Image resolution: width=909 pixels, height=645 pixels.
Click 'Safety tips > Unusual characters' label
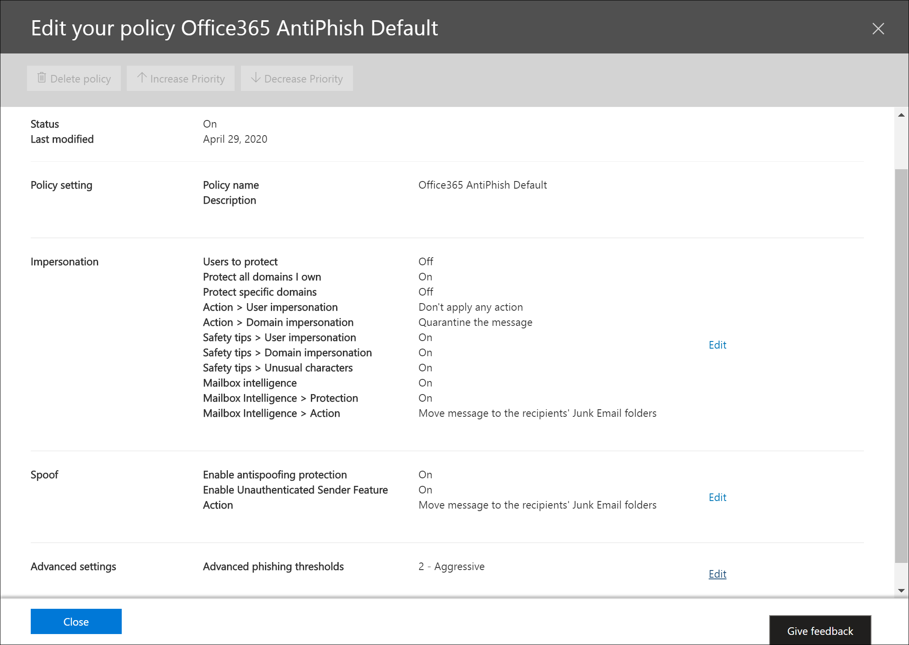point(278,368)
